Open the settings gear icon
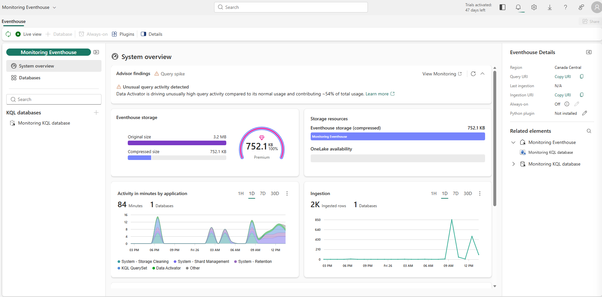The image size is (602, 297). (534, 7)
